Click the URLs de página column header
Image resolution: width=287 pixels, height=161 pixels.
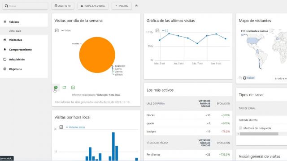pos(156,103)
